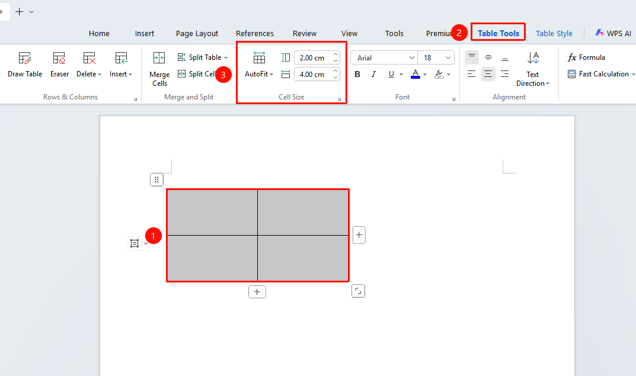Toggle italic formatting
Image resolution: width=636 pixels, height=376 pixels.
tap(373, 74)
